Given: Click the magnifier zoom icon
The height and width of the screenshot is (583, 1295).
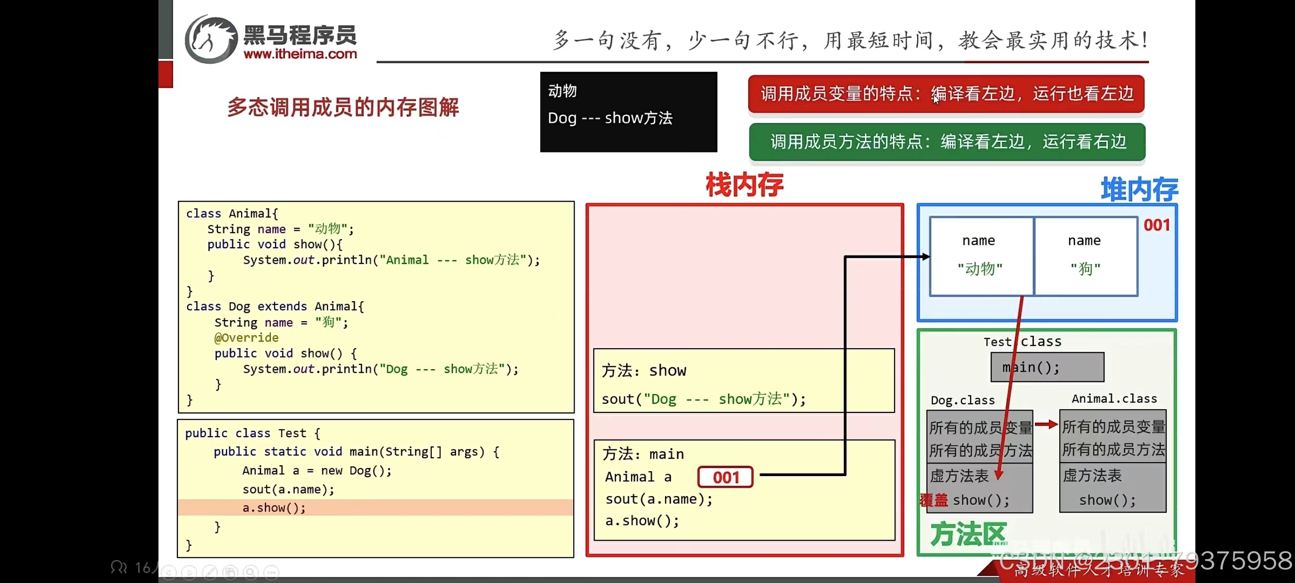Looking at the screenshot, I should pyautogui.click(x=250, y=573).
